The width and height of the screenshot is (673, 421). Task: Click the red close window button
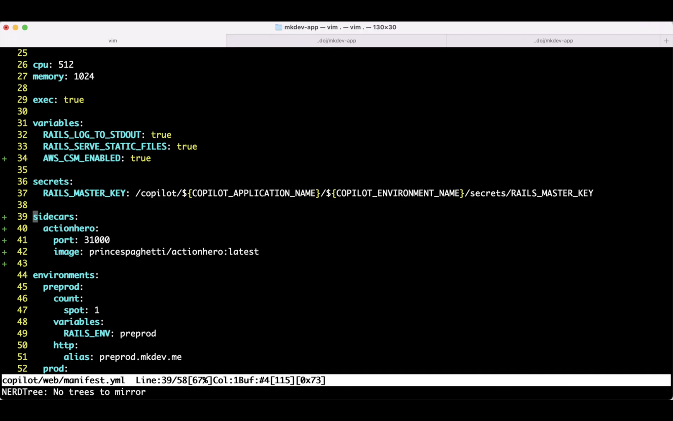tap(6, 27)
